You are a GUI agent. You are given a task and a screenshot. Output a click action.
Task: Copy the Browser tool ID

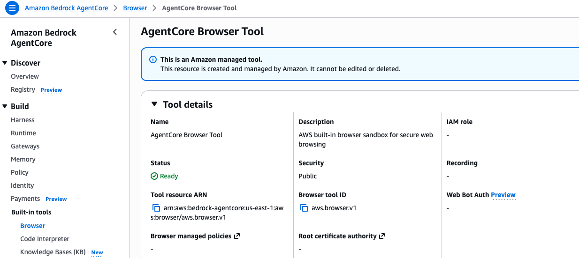[304, 208]
